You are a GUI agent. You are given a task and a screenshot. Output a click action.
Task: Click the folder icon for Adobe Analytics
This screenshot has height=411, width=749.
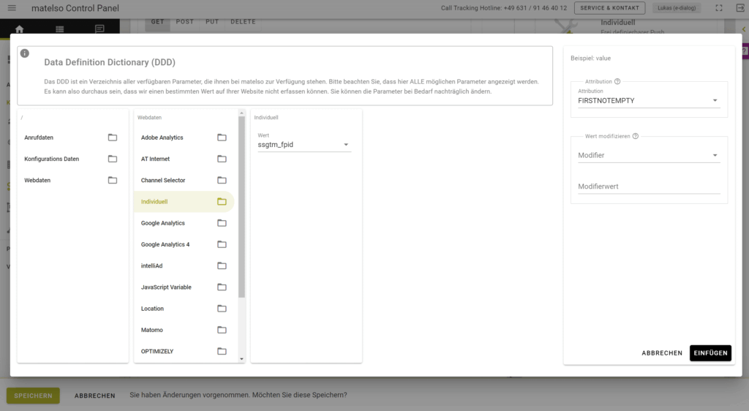[x=222, y=137]
